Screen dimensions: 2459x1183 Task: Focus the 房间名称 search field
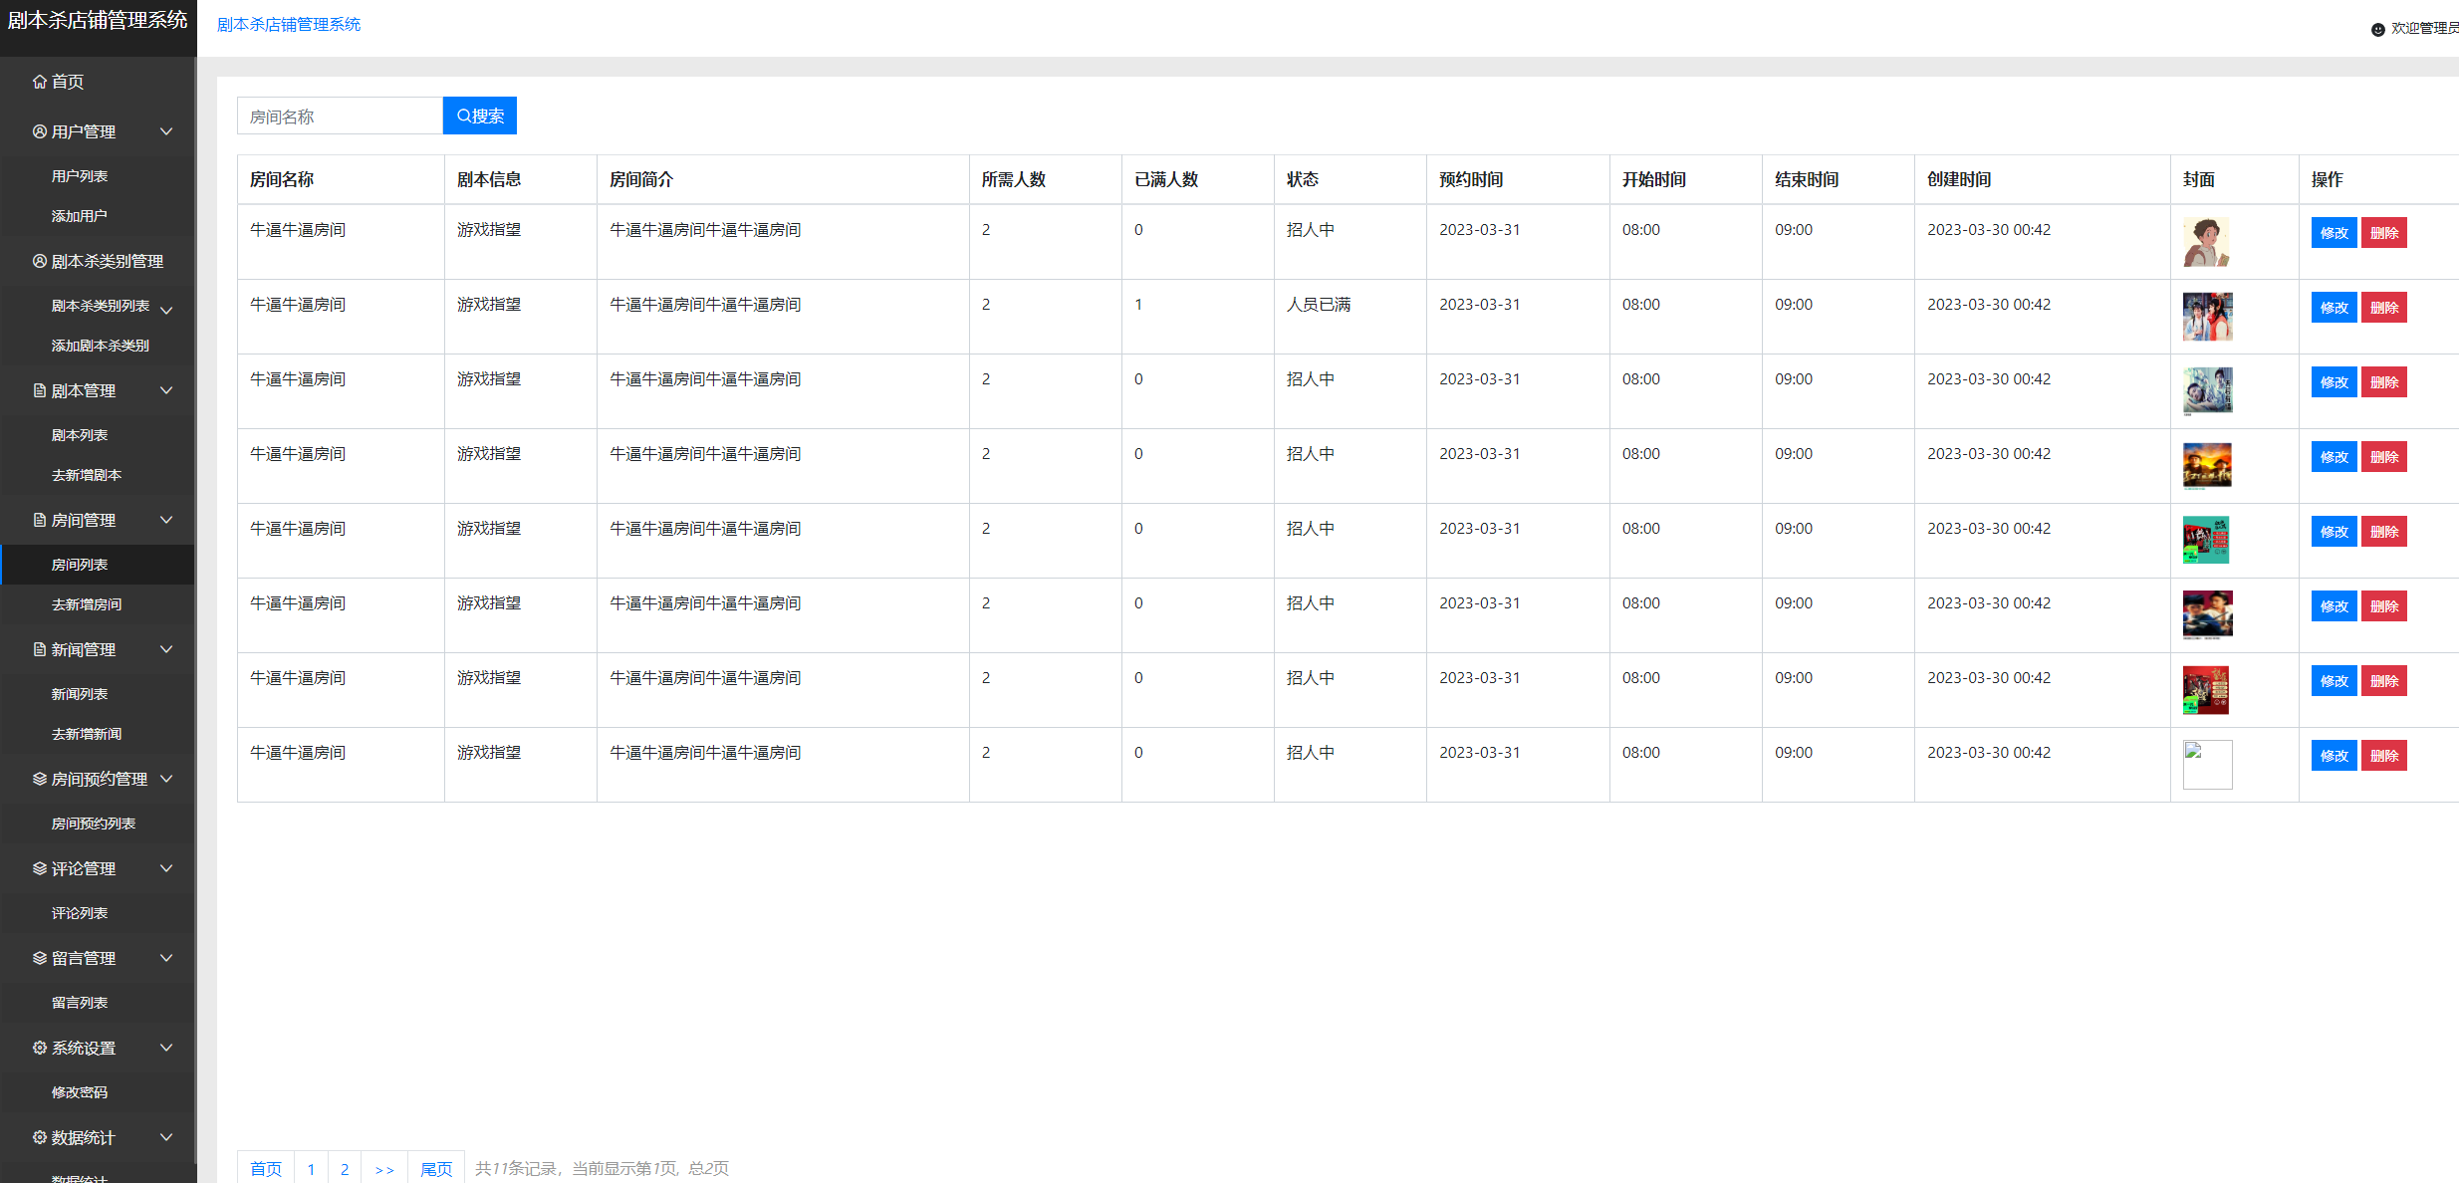click(x=340, y=117)
